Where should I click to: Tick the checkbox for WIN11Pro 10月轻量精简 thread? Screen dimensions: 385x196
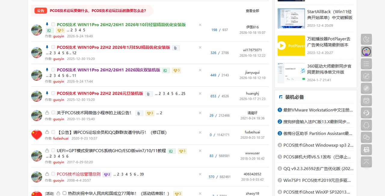[x=53, y=24]
